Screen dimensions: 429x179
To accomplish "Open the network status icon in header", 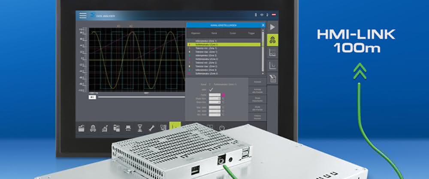I will [x=262, y=15].
